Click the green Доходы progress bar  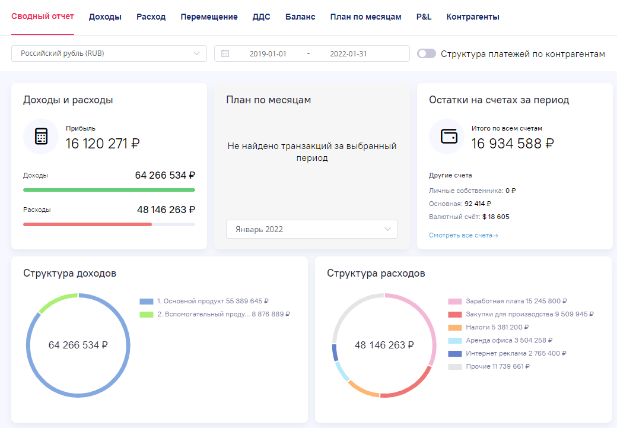click(x=109, y=190)
